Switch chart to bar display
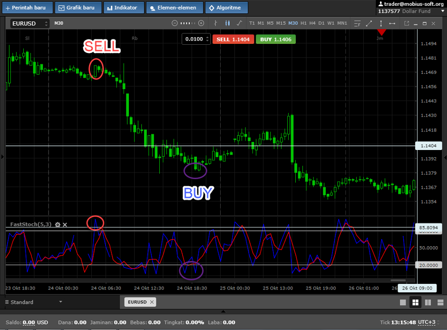This screenshot has height=330, width=447. tap(216, 23)
